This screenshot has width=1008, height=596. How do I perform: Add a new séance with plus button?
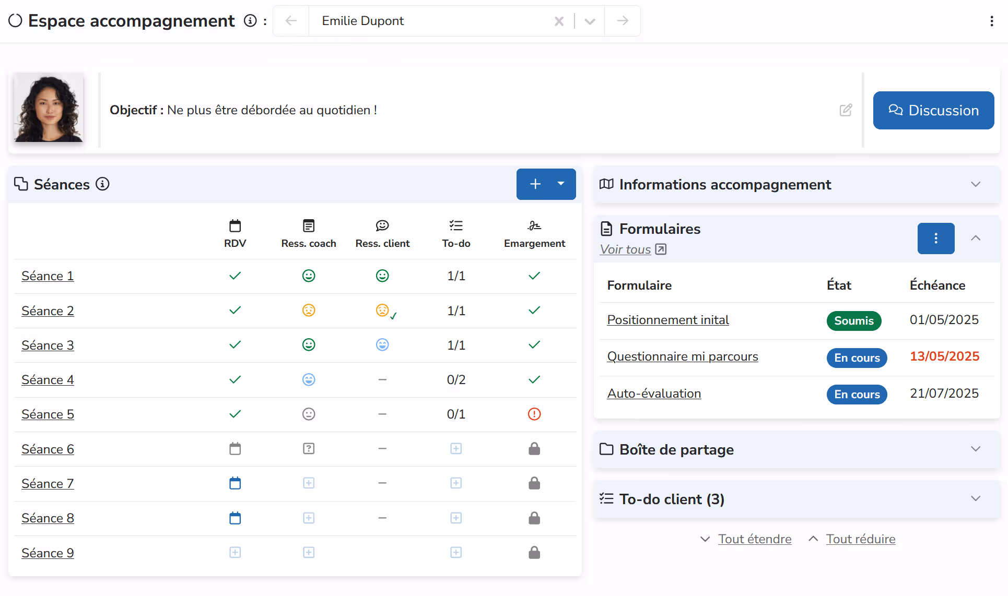point(535,184)
